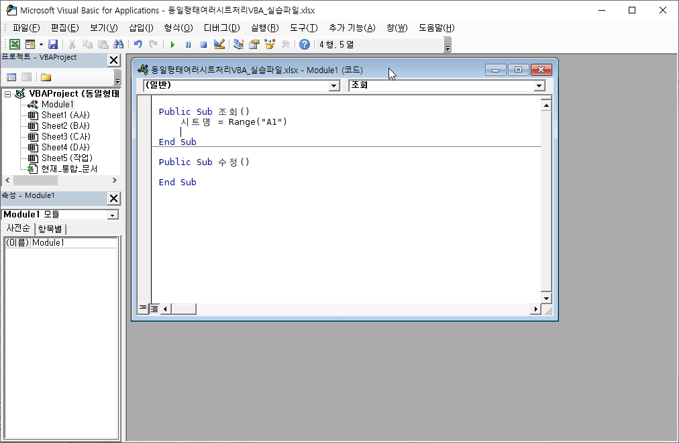This screenshot has width=679, height=443.
Task: Toggle Design Mode icon
Action: (x=219, y=44)
